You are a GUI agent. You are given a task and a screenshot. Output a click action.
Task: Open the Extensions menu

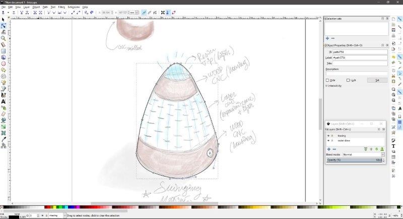click(74, 7)
